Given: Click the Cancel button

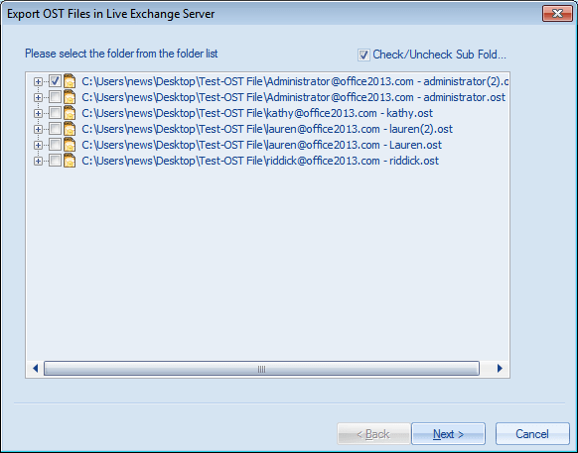Looking at the screenshot, I should coord(532,434).
